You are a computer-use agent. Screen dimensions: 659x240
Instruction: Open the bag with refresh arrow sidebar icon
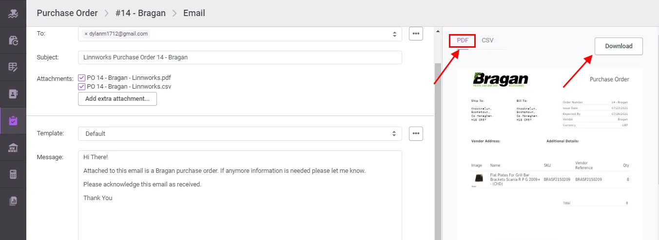pyautogui.click(x=13, y=40)
